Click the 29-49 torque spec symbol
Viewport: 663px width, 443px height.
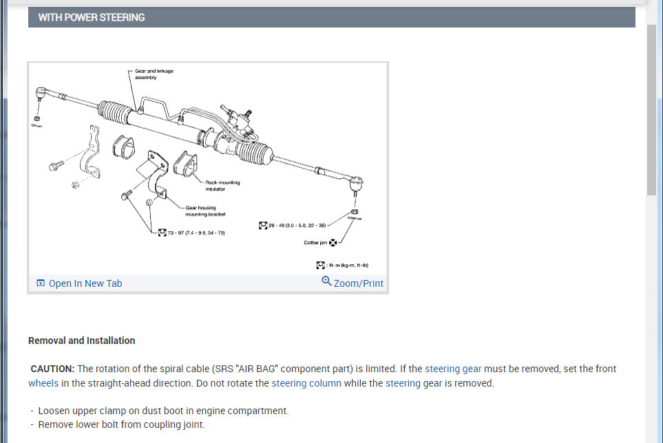click(263, 225)
